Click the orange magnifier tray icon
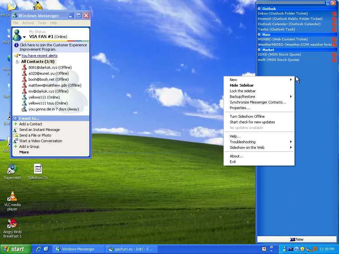 pos(315,249)
